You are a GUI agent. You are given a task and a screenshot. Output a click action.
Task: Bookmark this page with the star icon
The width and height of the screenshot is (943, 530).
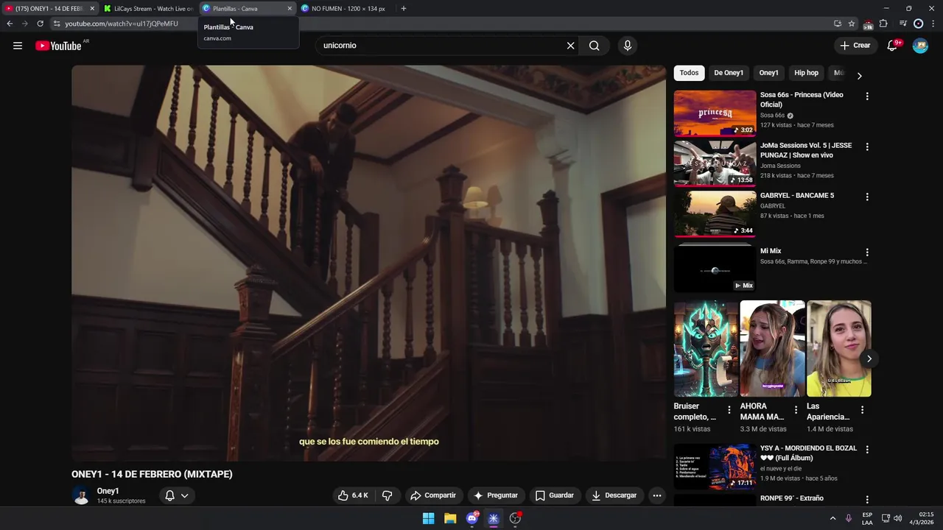[x=852, y=24]
